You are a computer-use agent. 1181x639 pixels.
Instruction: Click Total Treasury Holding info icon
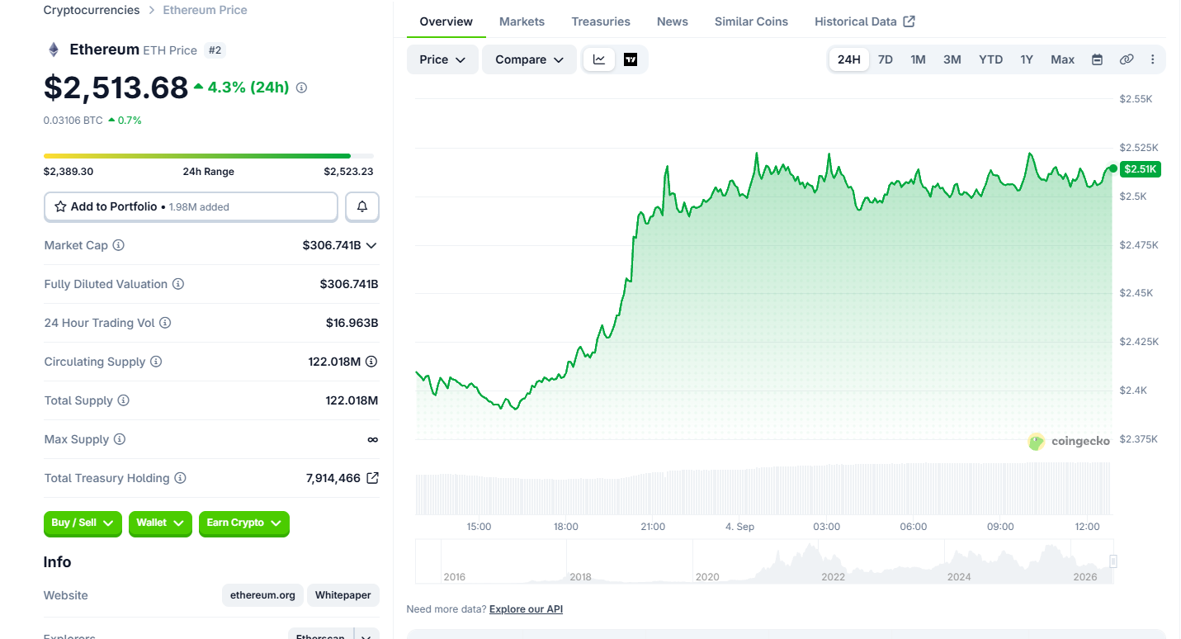coord(180,478)
